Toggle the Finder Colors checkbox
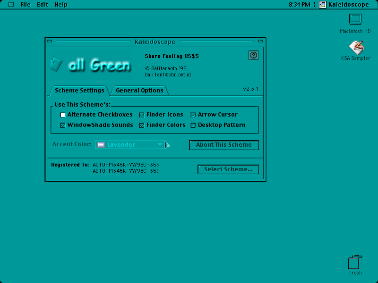The width and height of the screenshot is (378, 283). [x=142, y=125]
